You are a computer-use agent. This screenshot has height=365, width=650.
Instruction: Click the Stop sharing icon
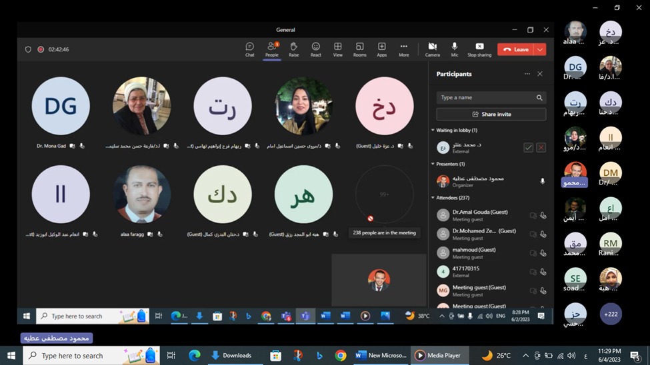pos(479,49)
